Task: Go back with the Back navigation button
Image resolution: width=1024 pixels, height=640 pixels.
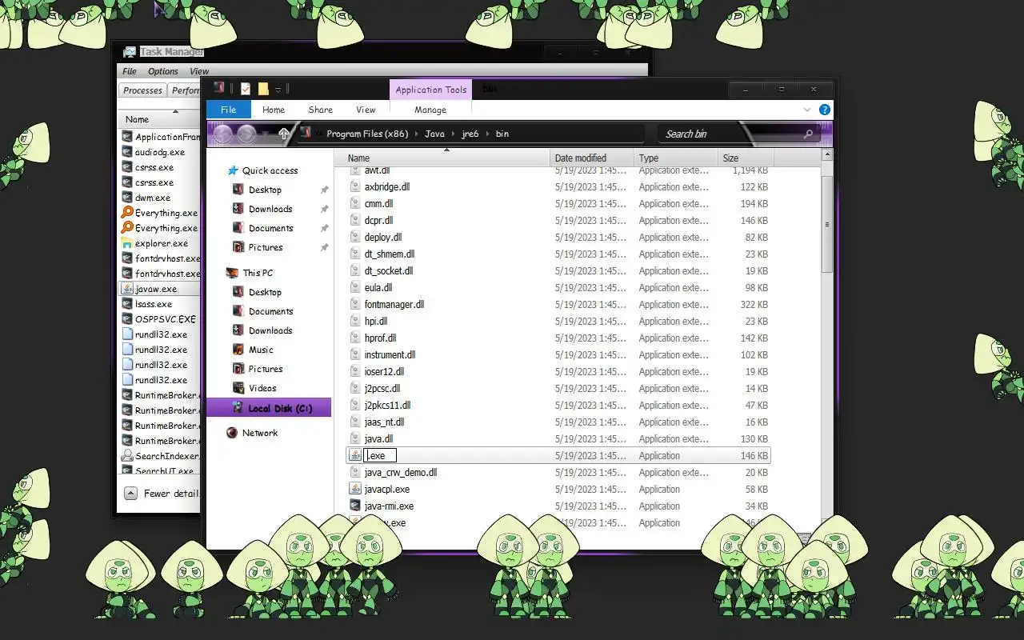Action: (x=223, y=134)
